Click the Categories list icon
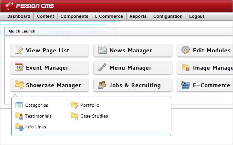Image resolution: width=233 pixels, height=145 pixels. pos(19,105)
